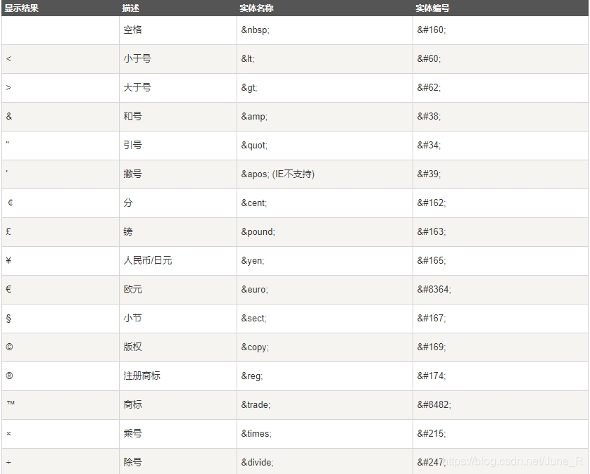This screenshot has width=590, height=474.
Task: Select the &#8482; entity number
Action: click(434, 405)
